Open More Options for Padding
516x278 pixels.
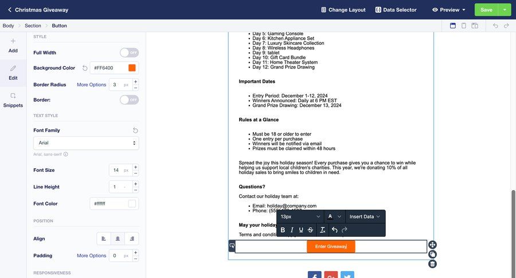click(92, 256)
